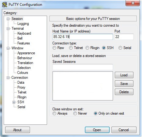Go to Colours settings in tree
142x137 pixels.
coord(23,73)
